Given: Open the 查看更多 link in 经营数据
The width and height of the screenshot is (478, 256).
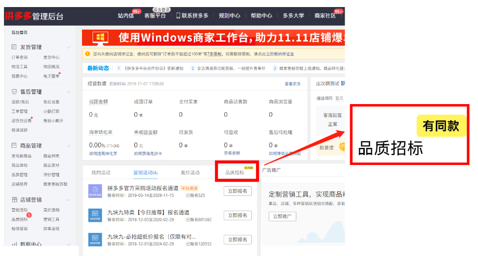Looking at the screenshot, I should (292, 83).
